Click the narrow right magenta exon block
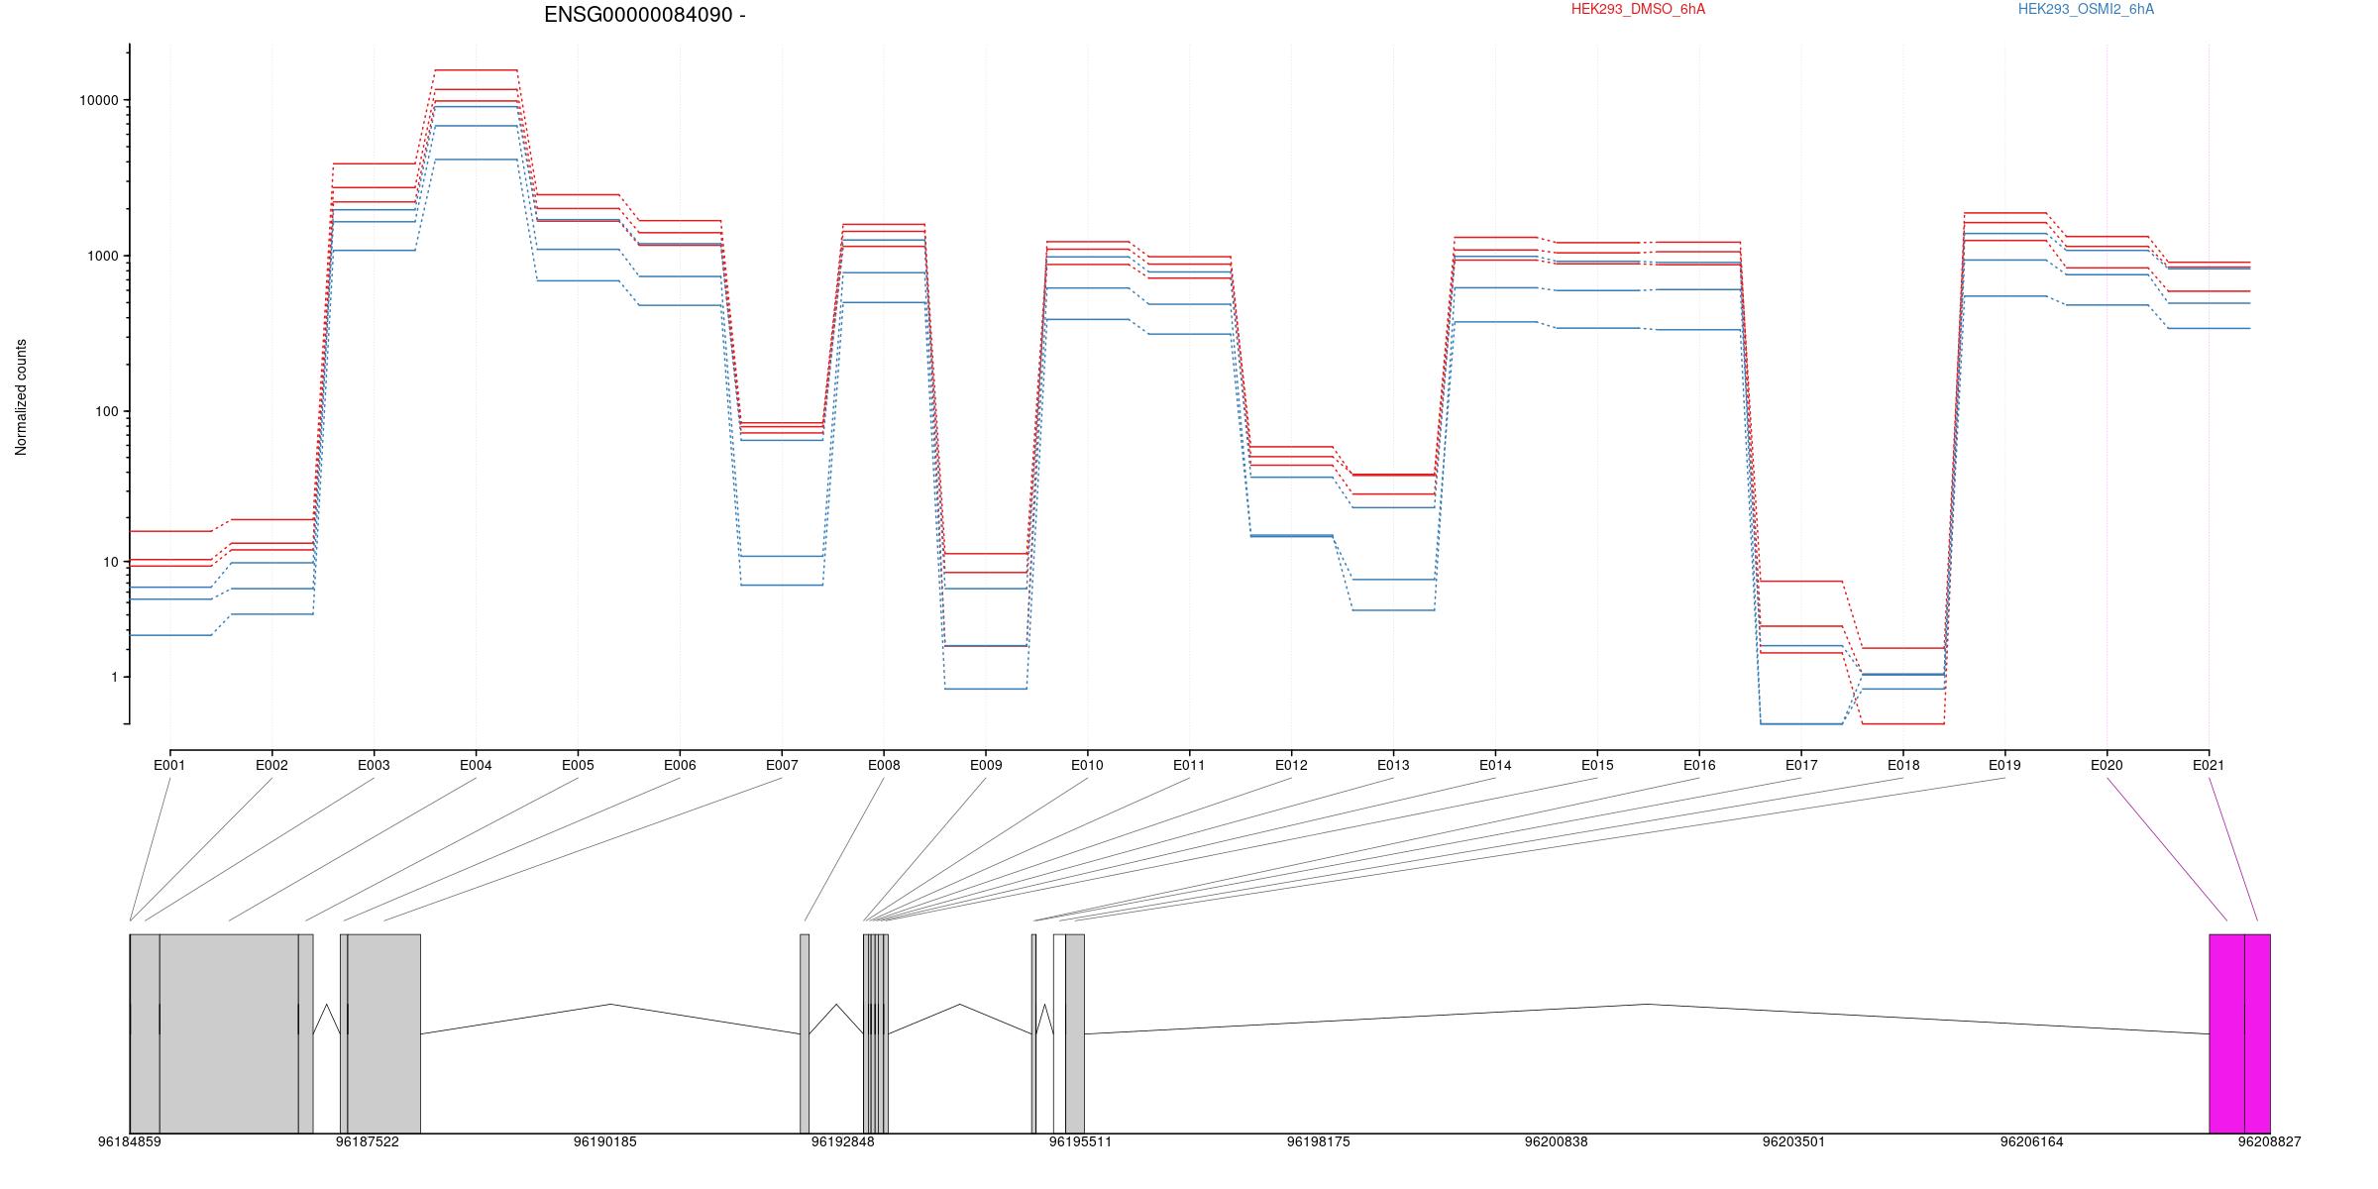The image size is (2378, 1189). (x=2258, y=1033)
